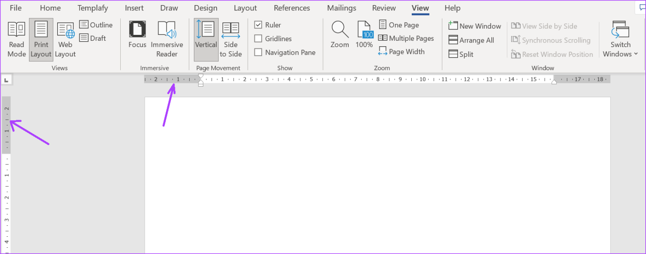The image size is (646, 254).
Task: Select Web Layout view
Action: tap(65, 39)
